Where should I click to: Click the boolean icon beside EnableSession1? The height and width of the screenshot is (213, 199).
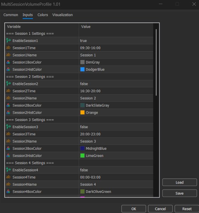8,40
